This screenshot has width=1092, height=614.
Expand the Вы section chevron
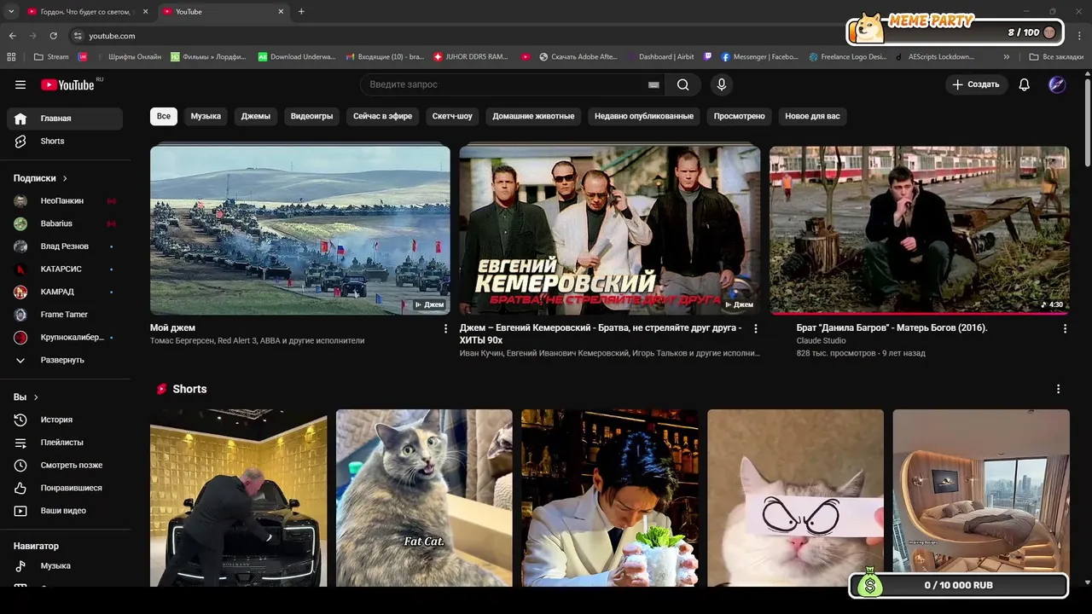[x=36, y=397]
